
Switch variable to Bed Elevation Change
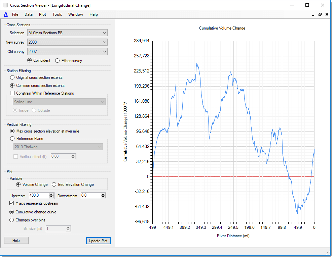(x=54, y=185)
